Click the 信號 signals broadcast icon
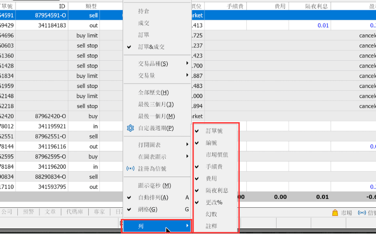 coord(361,212)
